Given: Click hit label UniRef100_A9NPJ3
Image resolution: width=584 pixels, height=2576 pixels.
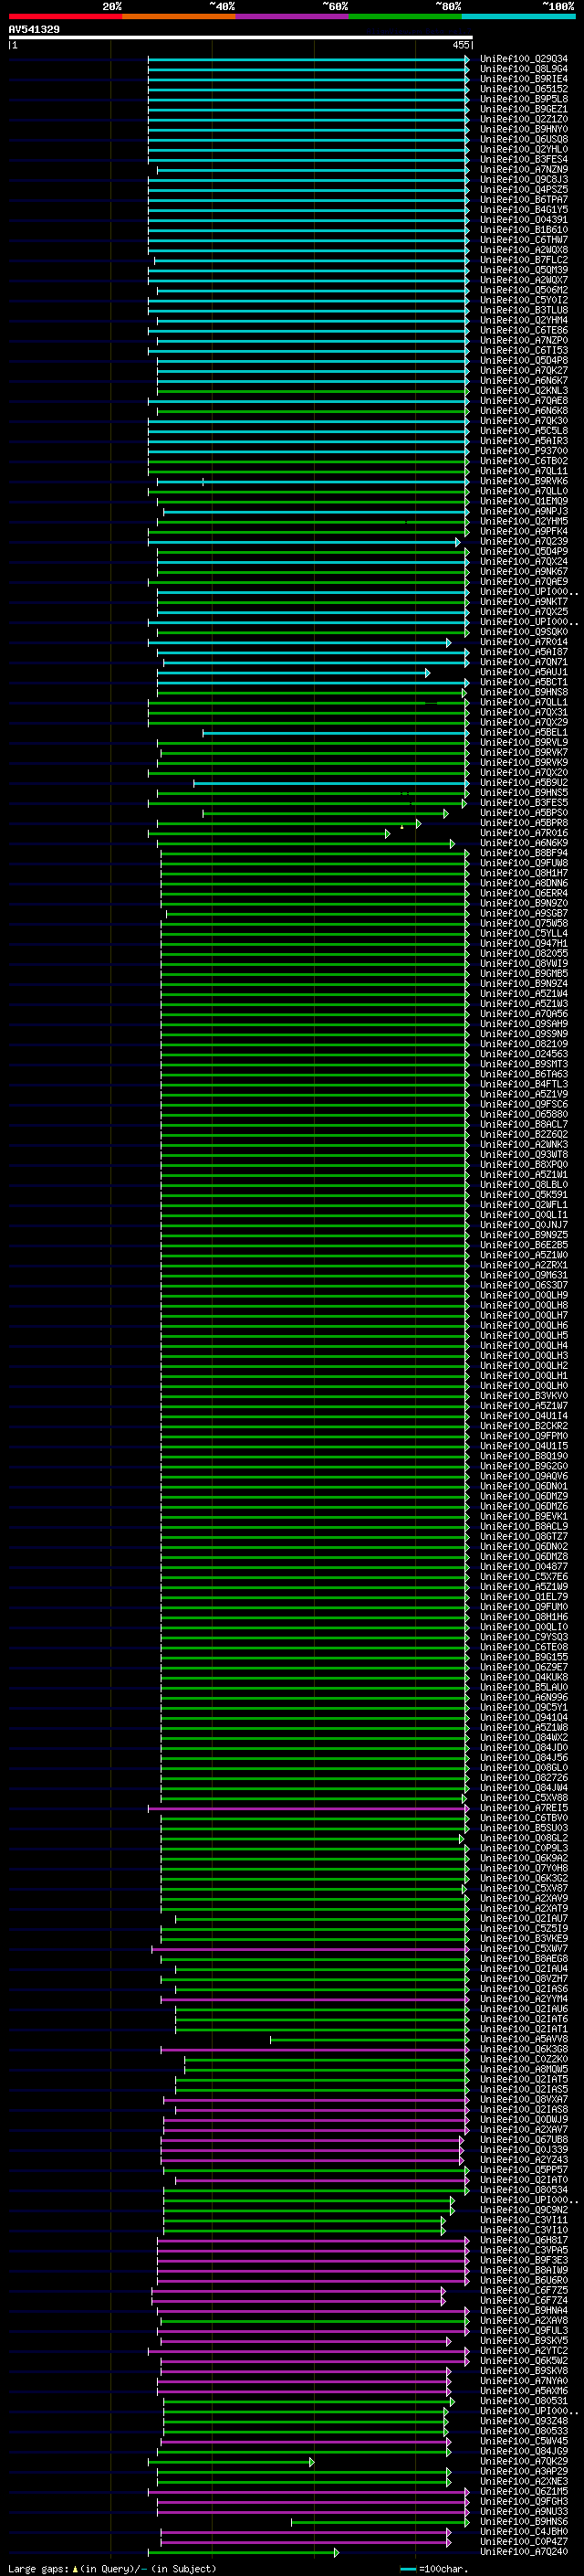Looking at the screenshot, I should [x=523, y=511].
